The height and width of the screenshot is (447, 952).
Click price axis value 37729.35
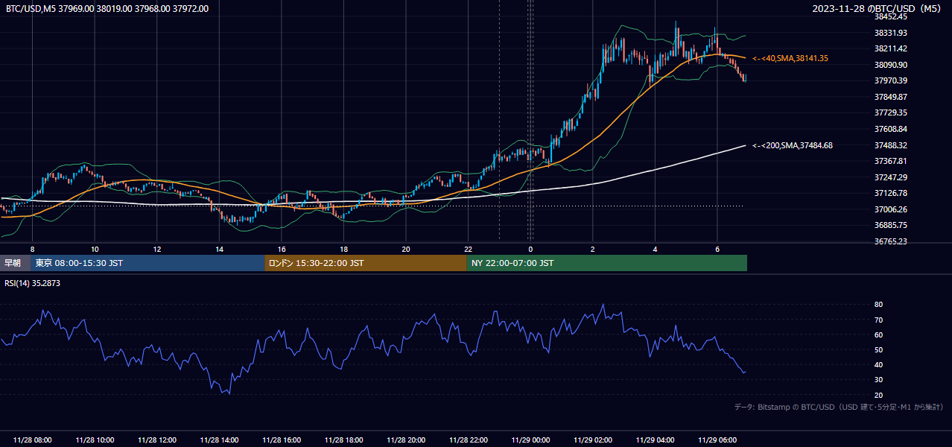[x=890, y=112]
